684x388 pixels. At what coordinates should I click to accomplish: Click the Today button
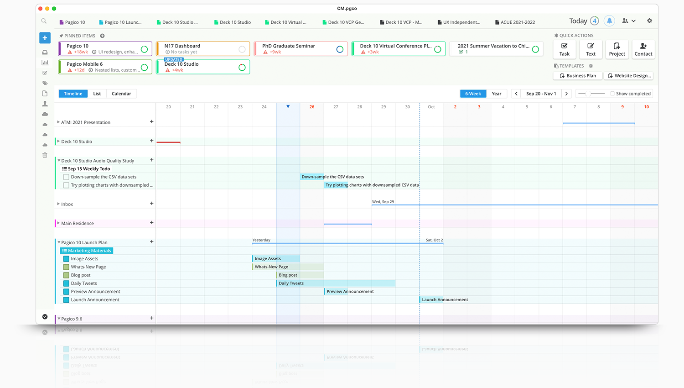pos(584,21)
